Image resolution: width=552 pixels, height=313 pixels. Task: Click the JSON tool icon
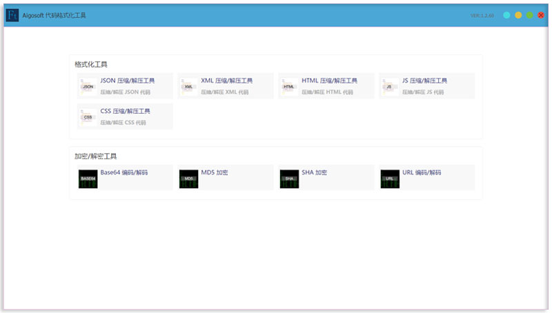(88, 86)
